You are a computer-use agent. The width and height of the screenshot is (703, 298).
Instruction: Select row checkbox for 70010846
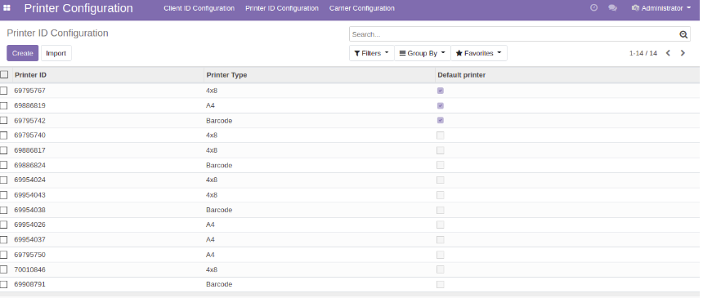[x=3, y=269]
